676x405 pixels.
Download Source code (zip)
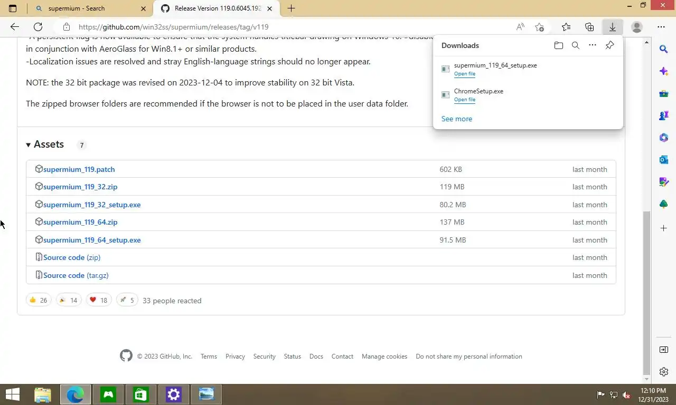click(72, 257)
